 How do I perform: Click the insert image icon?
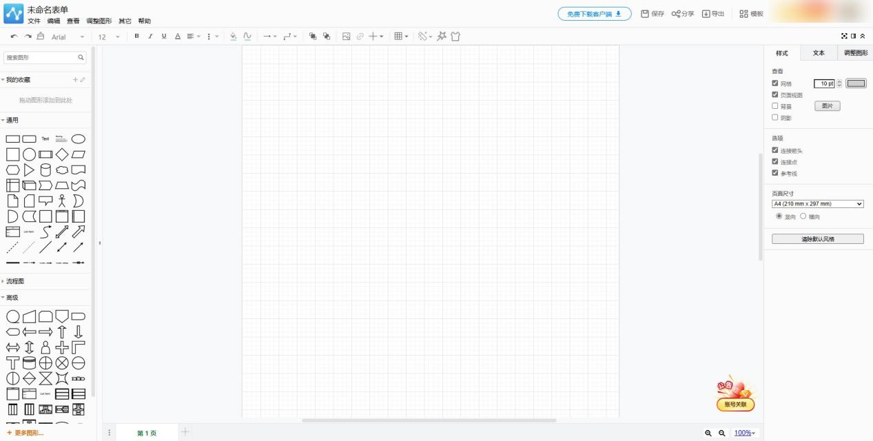point(346,37)
